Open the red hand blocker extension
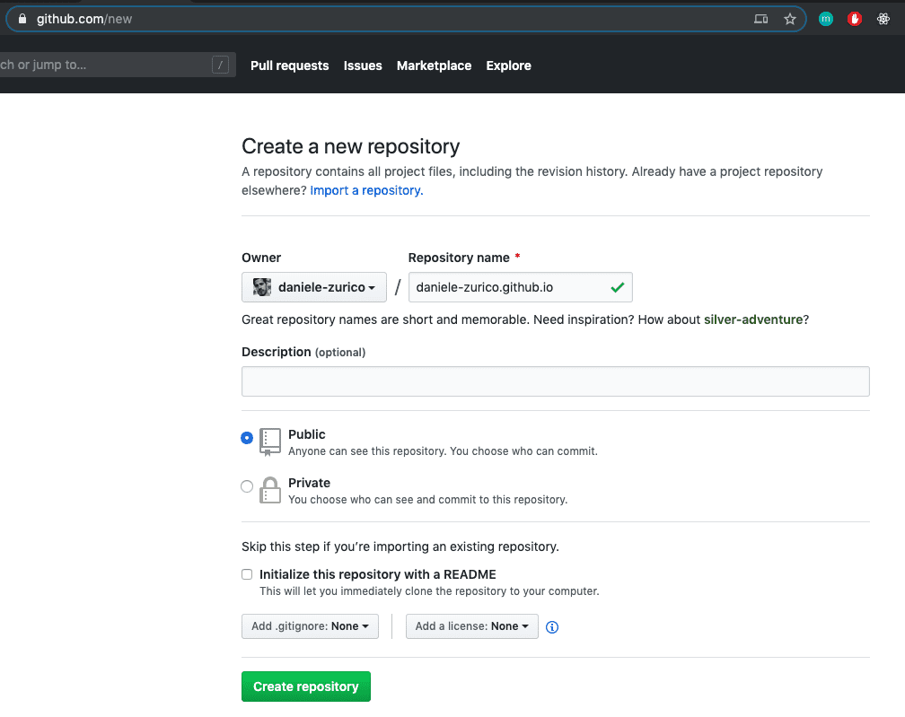The width and height of the screenshot is (905, 717). pyautogui.click(x=855, y=19)
